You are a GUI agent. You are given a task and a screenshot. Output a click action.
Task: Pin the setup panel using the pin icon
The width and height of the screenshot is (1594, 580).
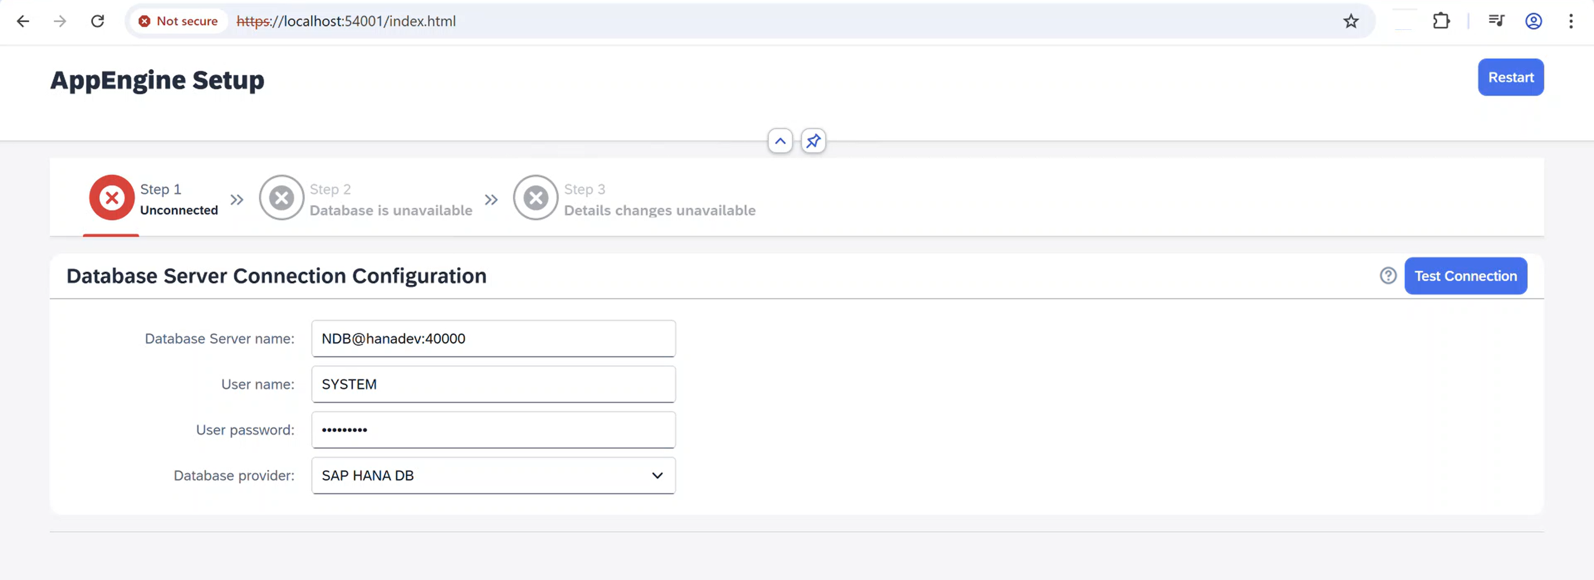point(813,141)
